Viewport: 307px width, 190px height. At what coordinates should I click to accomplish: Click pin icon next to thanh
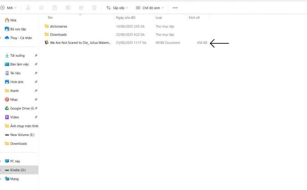click(36, 91)
